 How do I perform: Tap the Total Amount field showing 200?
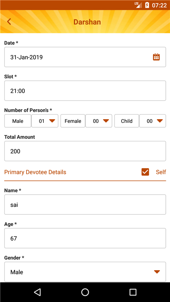(x=85, y=151)
